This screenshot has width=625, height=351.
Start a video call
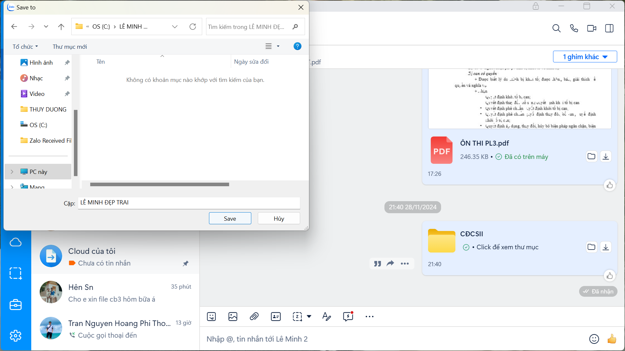591,29
